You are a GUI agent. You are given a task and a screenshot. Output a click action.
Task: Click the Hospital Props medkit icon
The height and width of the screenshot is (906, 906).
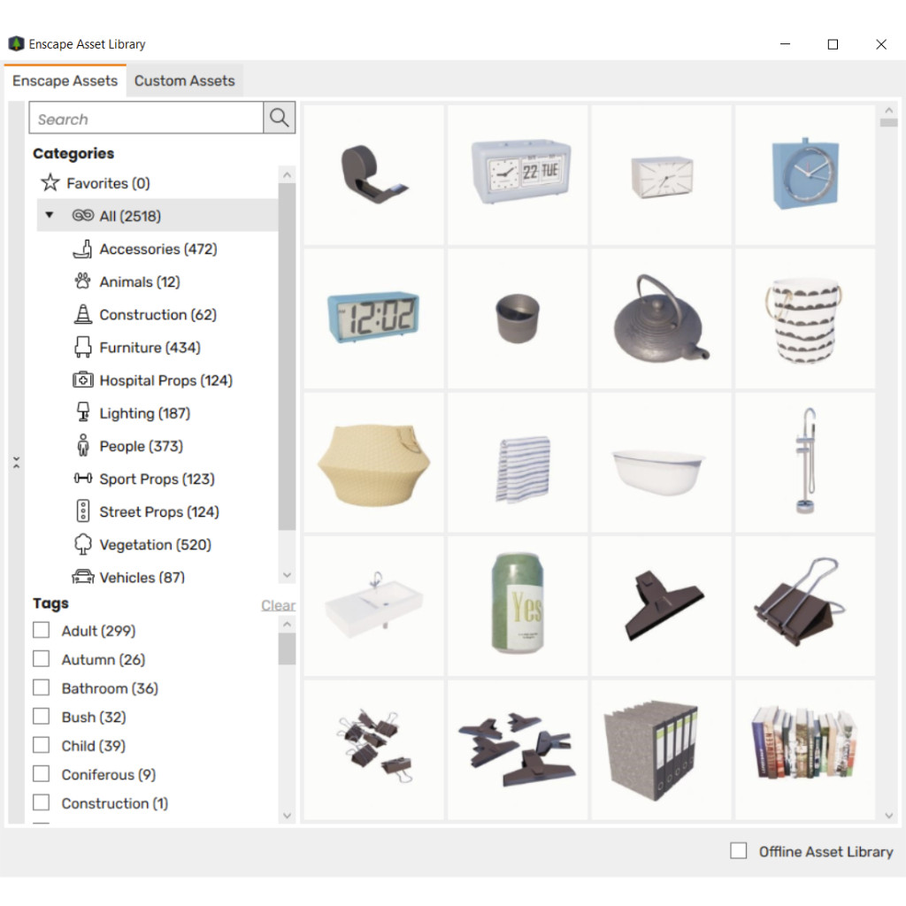click(82, 380)
